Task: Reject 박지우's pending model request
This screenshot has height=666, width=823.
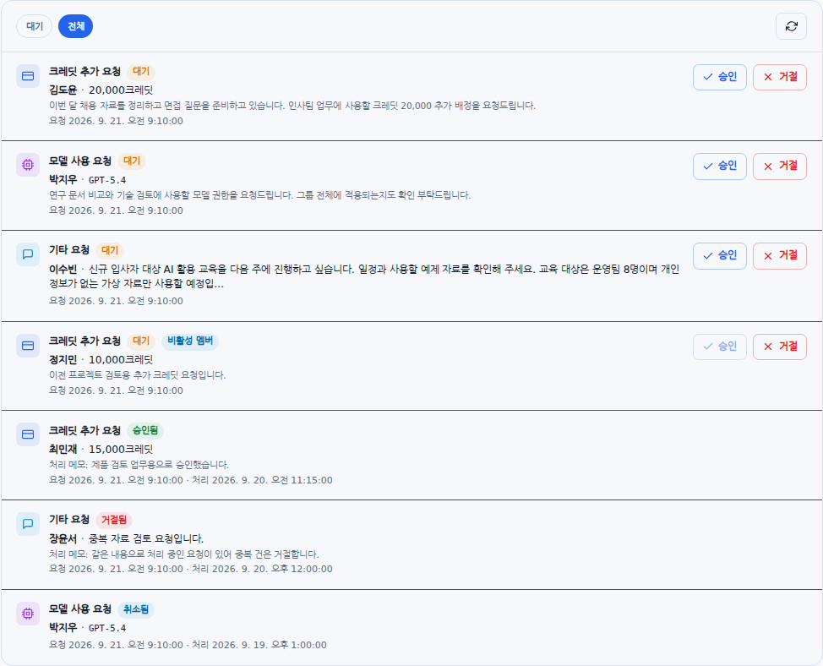Action: click(x=779, y=166)
